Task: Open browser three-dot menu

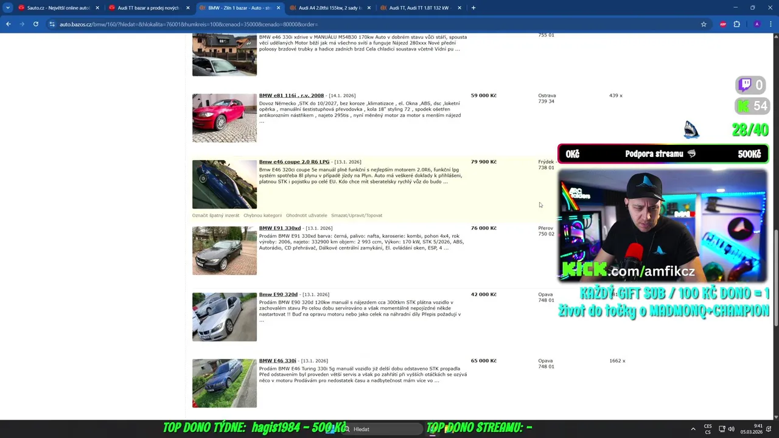Action: click(770, 24)
